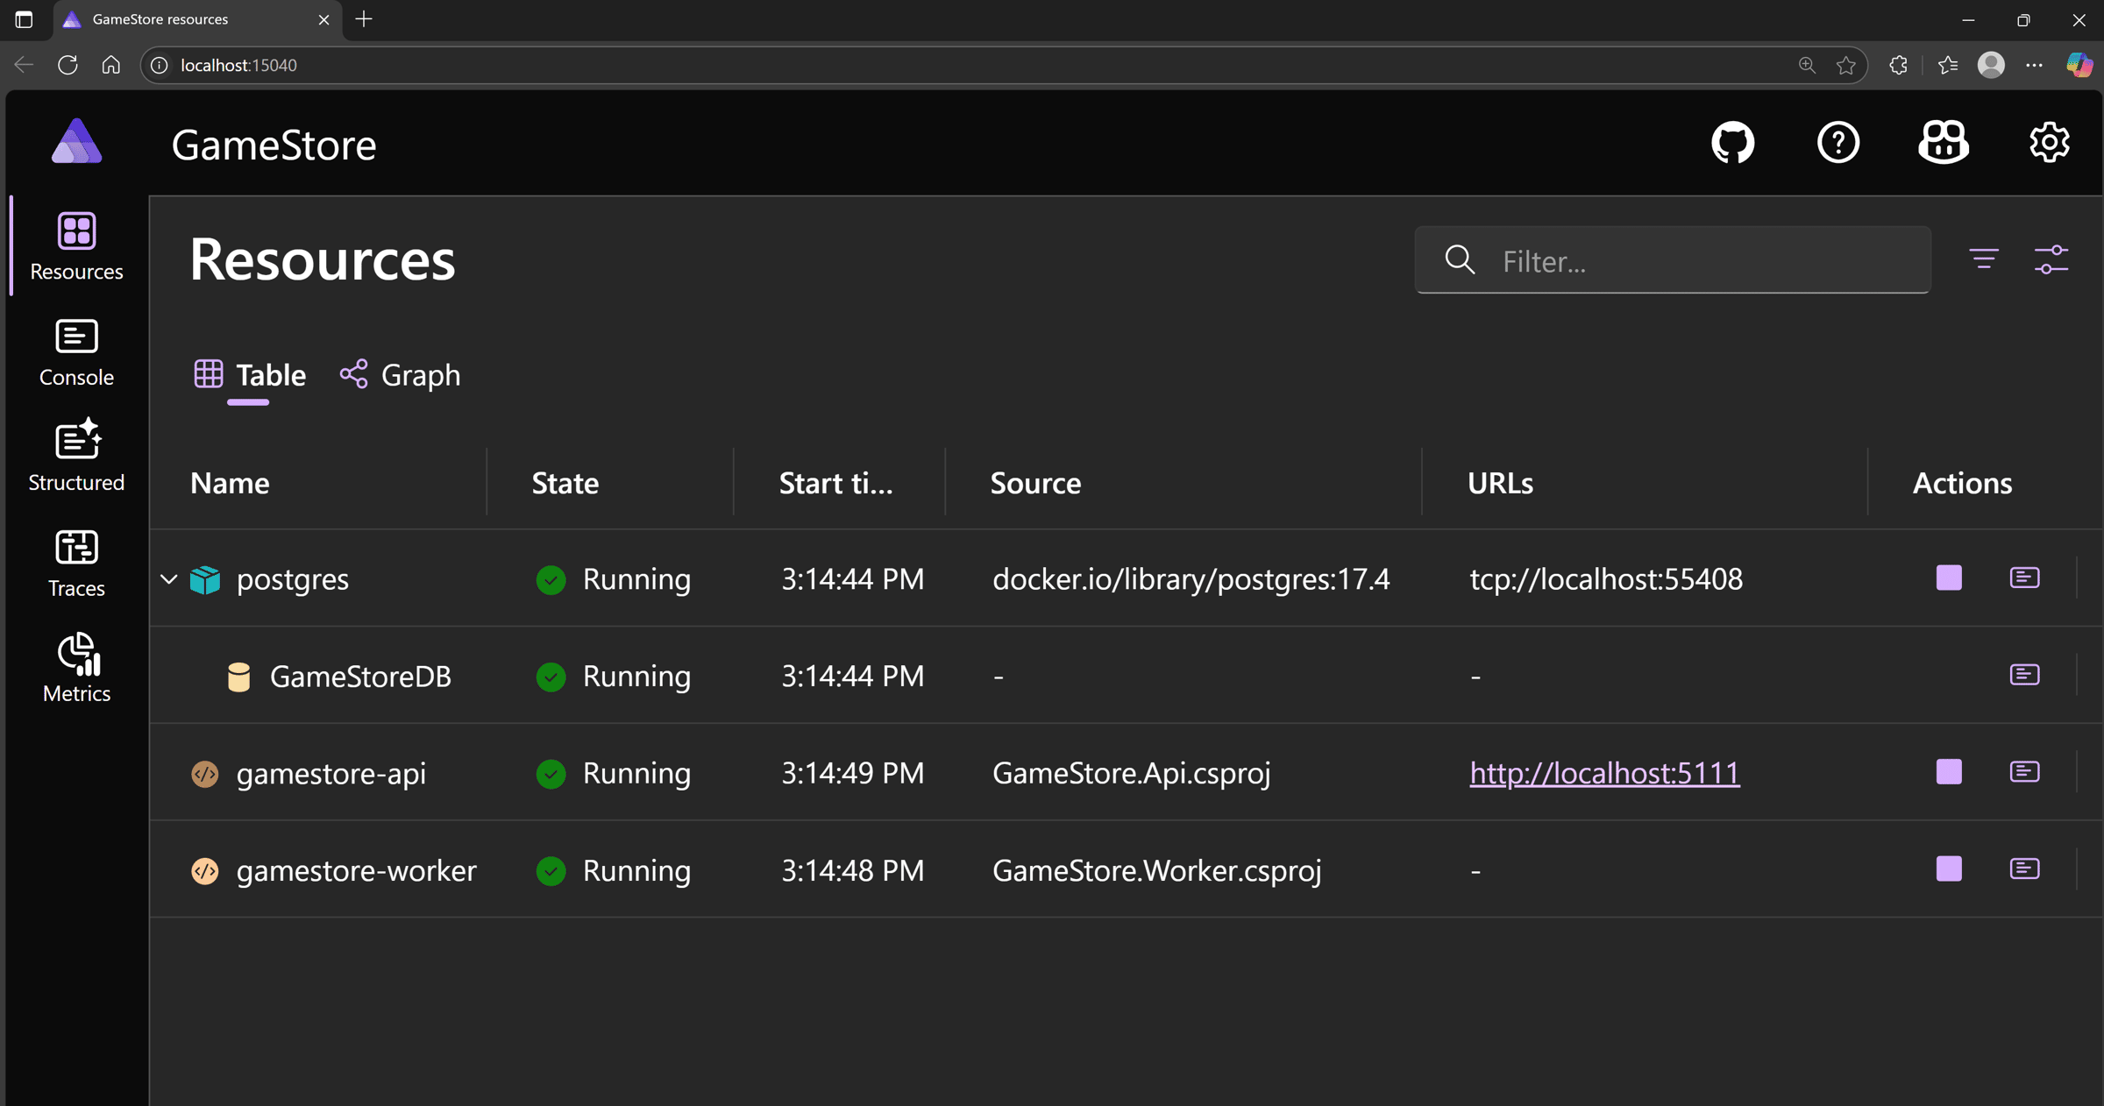Refresh the browser page

tap(68, 65)
